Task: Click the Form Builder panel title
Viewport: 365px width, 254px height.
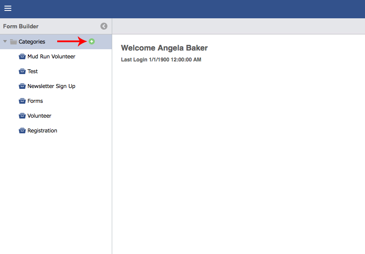Action: 21,26
